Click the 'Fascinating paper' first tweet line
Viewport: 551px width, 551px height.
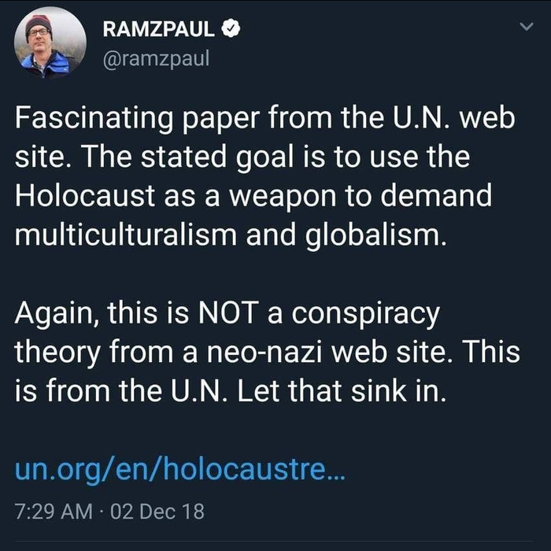pos(265,118)
